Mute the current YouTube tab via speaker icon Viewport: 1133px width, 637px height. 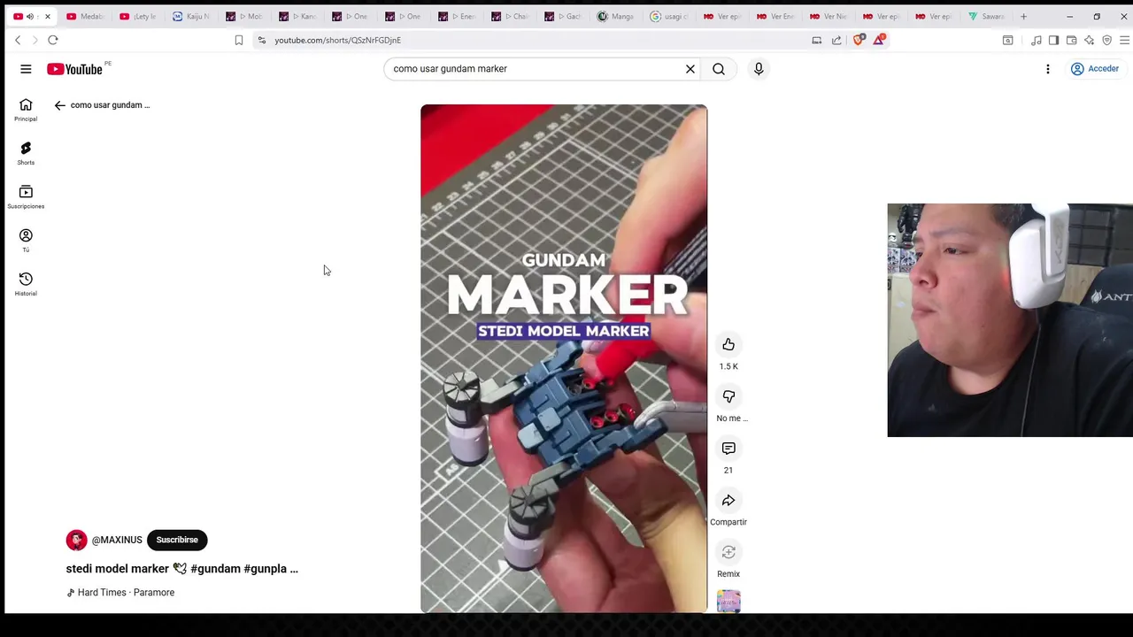(x=30, y=16)
